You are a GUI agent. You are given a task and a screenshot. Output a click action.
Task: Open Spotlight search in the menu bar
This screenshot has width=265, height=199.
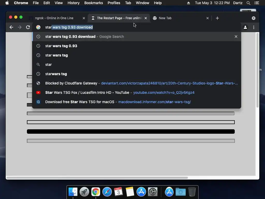click(248, 3)
